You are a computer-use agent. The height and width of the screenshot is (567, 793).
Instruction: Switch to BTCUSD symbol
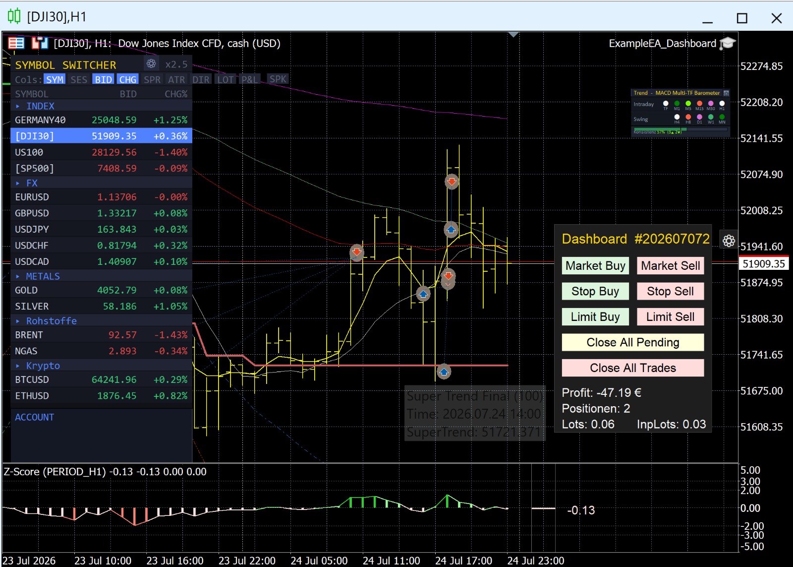(101, 379)
